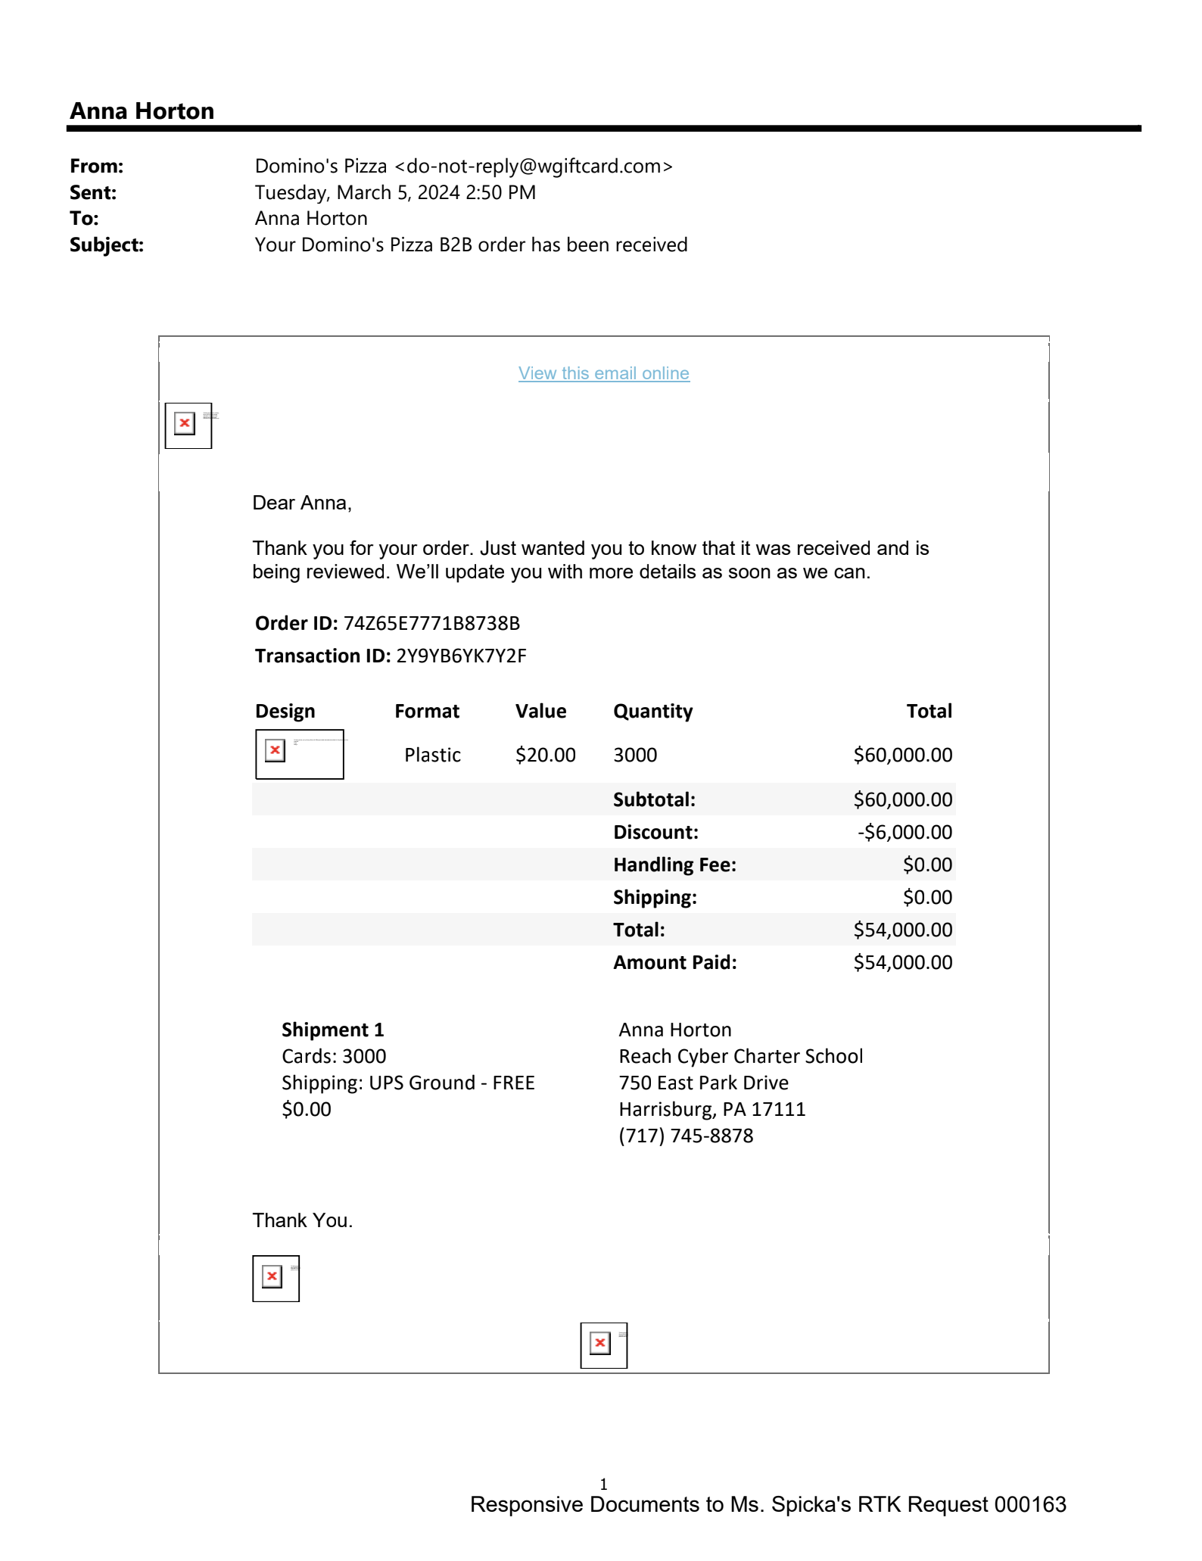This screenshot has height=1561, width=1202.
Task: Click the Subtotal amount $60,000.00
Action: 902,799
